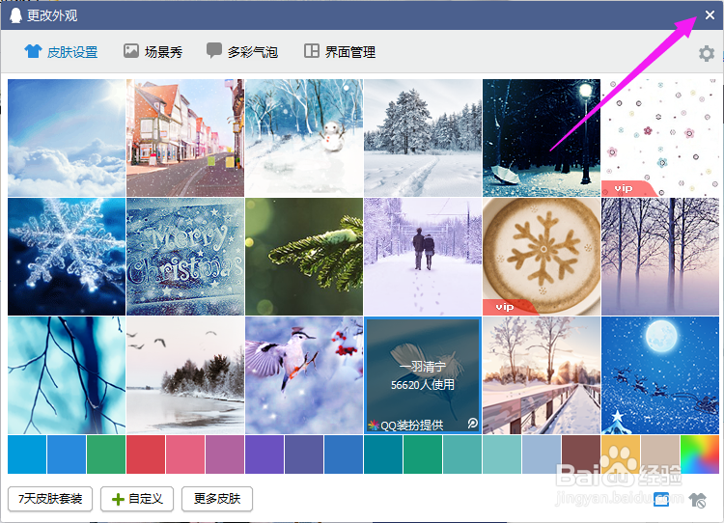Choose the moon and reindeer sleigh skin
This screenshot has height=523, width=724.
660,374
